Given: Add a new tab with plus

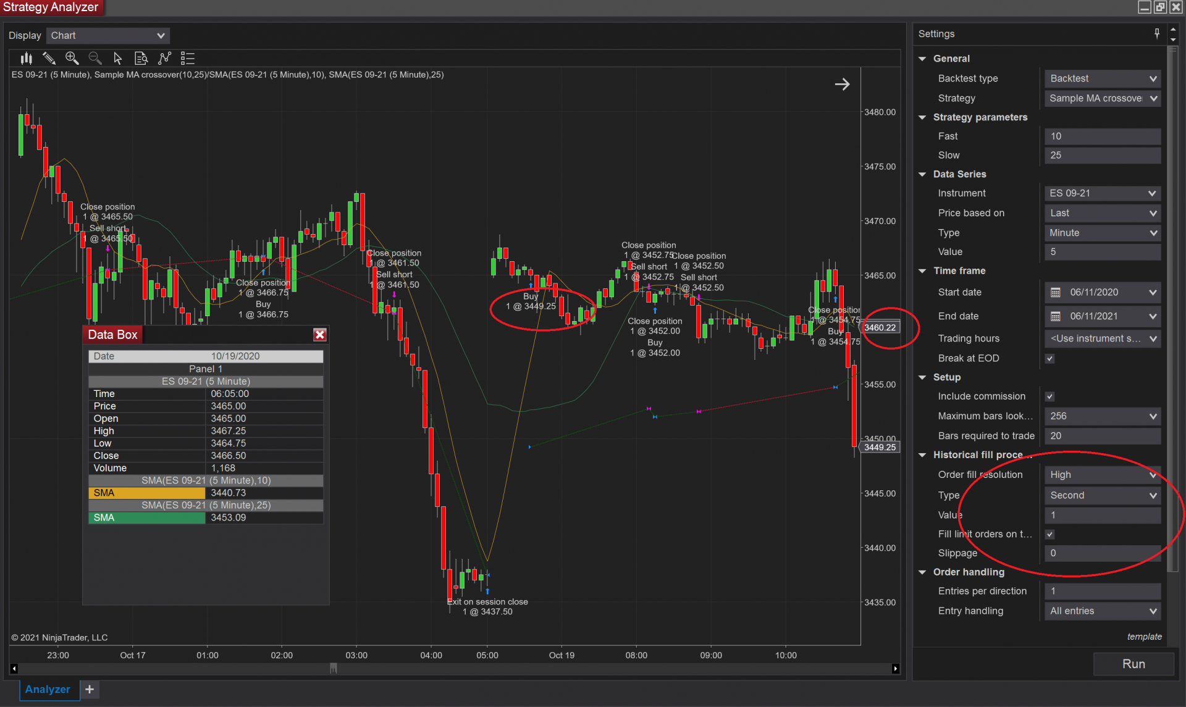Looking at the screenshot, I should [90, 690].
